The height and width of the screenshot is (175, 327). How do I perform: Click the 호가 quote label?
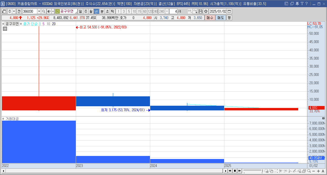pos(123,18)
